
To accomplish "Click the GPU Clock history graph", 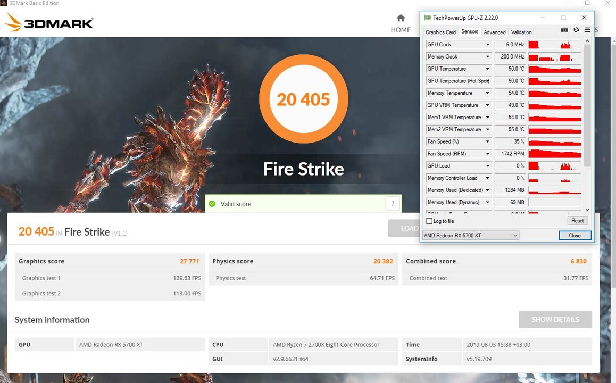I will click(554, 44).
